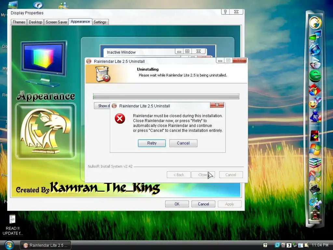Click the blue swirl figure icon in the dock
The width and height of the screenshot is (333, 250).
[315, 202]
